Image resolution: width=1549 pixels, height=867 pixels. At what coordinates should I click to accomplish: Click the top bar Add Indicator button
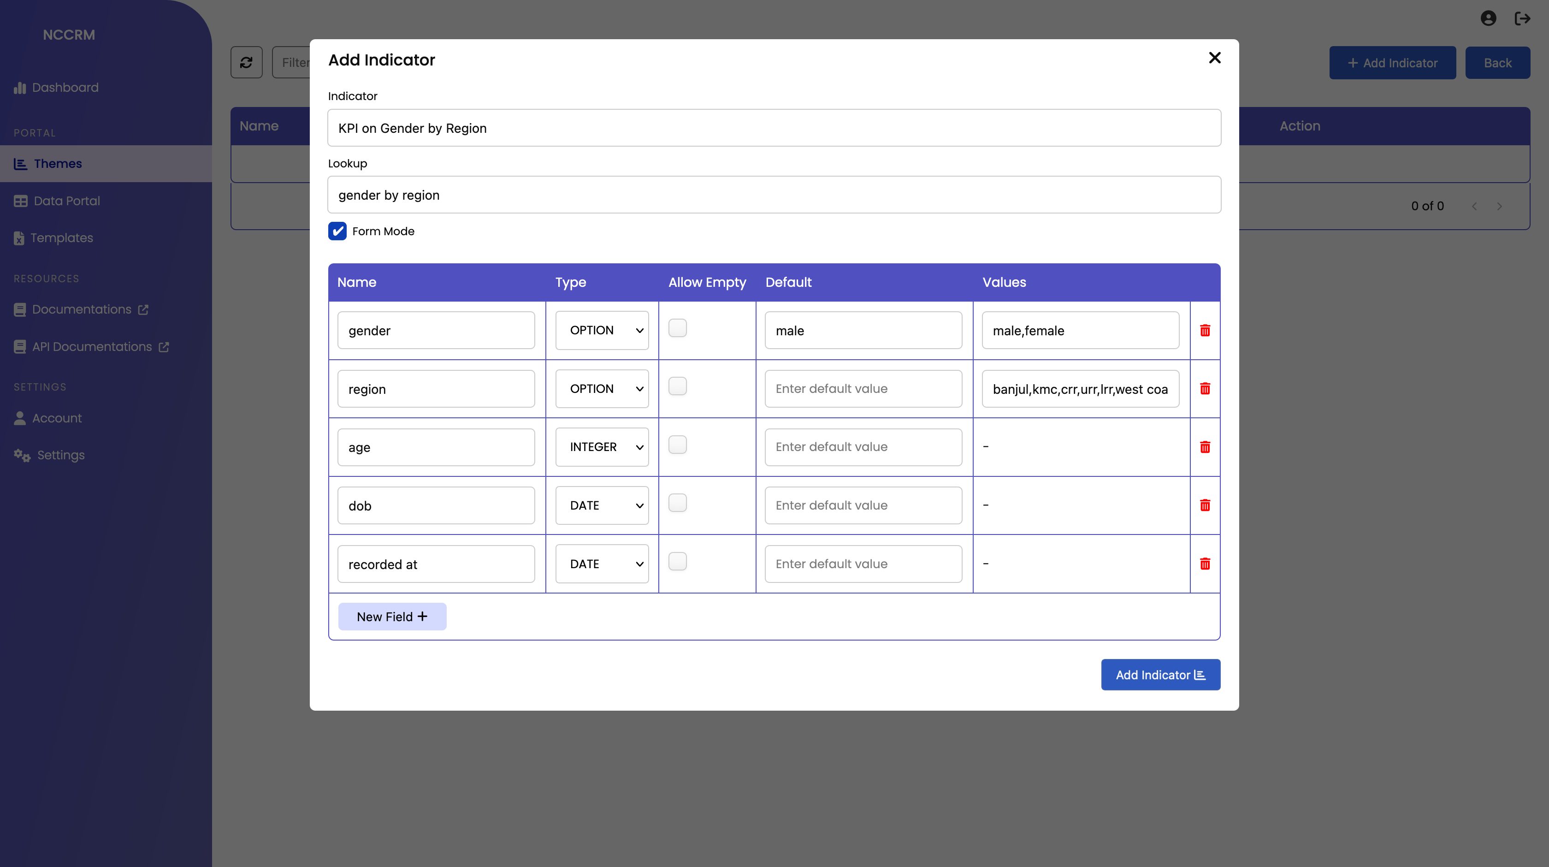1393,63
